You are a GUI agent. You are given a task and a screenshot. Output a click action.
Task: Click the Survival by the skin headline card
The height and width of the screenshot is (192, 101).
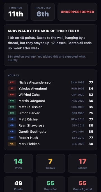[x=50, y=45]
